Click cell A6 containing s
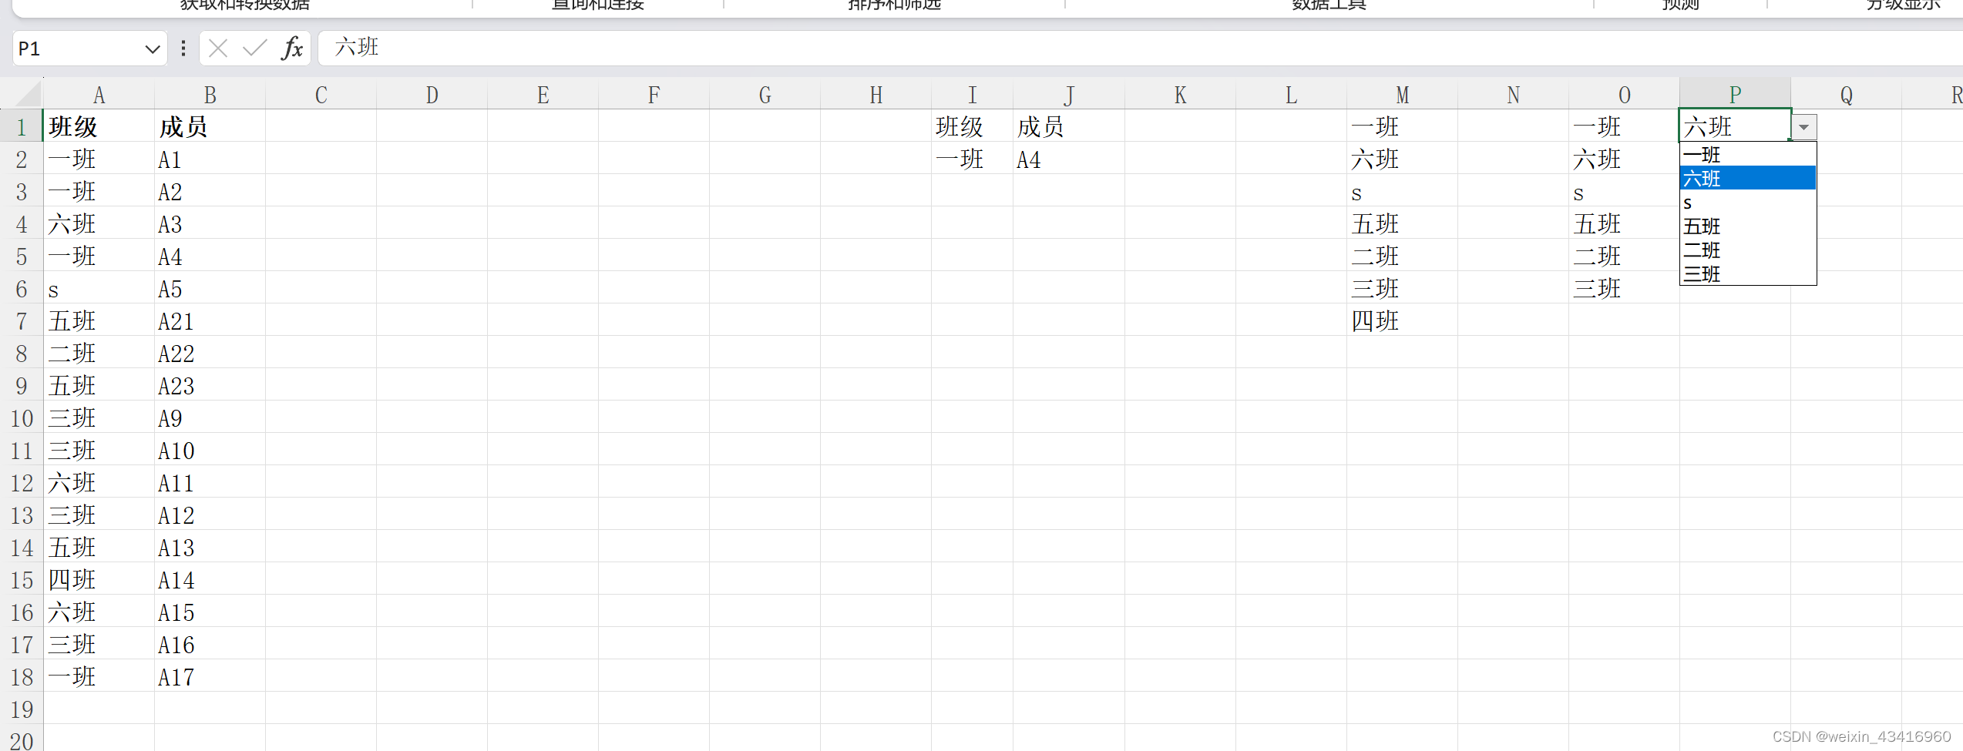Viewport: 1963px width, 751px height. pyautogui.click(x=99, y=289)
